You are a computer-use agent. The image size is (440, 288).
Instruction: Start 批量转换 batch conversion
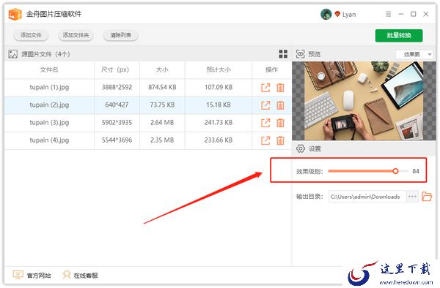tap(399, 36)
